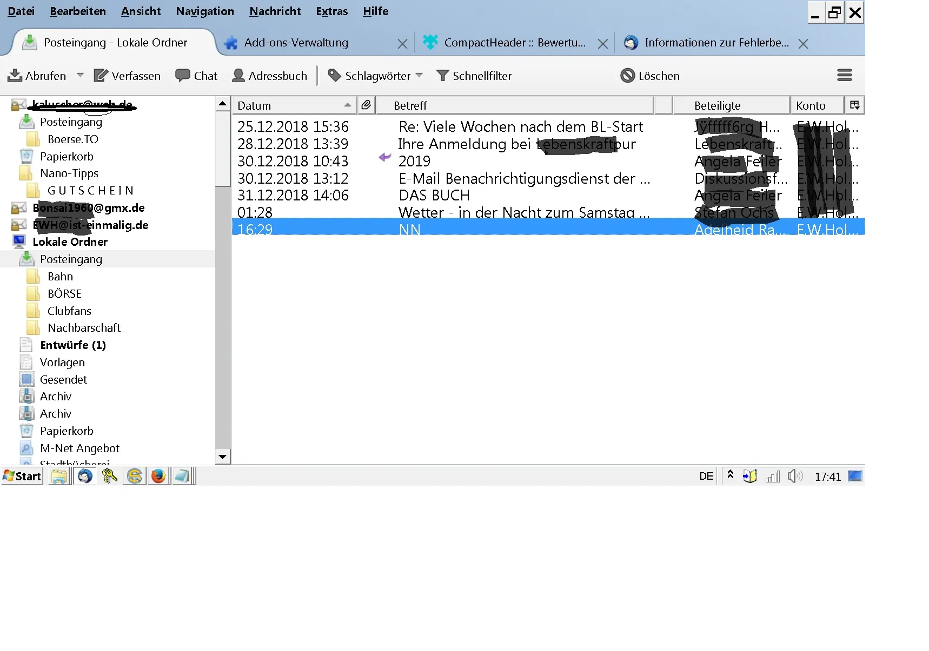Open the hamburger application menu
This screenshot has height=651, width=929.
point(844,75)
